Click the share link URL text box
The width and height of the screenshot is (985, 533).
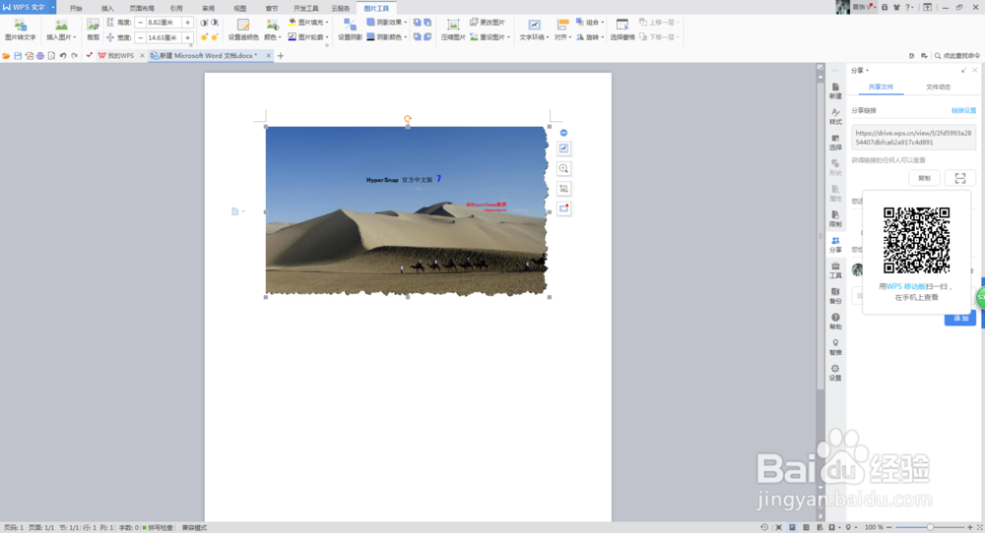913,138
